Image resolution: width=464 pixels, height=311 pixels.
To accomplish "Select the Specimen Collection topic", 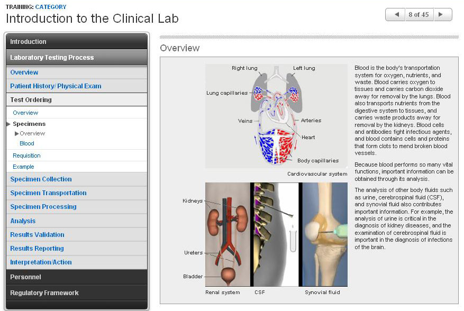I will tap(41, 179).
